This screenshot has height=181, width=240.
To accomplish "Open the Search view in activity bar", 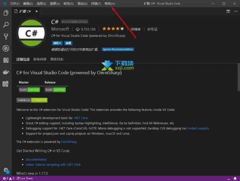I will [x=6, y=24].
